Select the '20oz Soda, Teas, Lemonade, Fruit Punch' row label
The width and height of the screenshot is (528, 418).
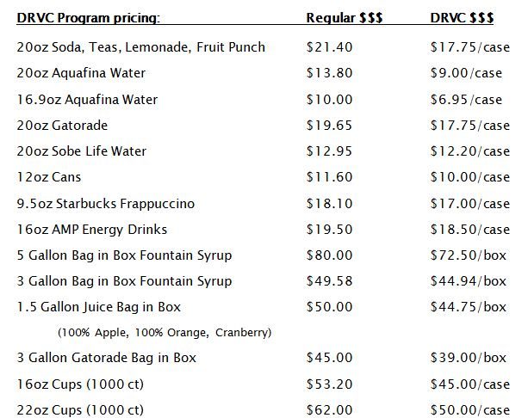point(140,47)
